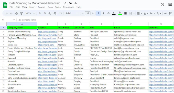
Task: Format as currency with dollar icon
Action: tap(40, 13)
